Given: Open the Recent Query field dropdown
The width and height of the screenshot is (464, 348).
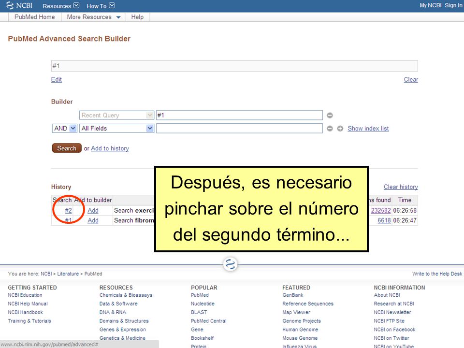Looking at the screenshot, I should pyautogui.click(x=116, y=115).
